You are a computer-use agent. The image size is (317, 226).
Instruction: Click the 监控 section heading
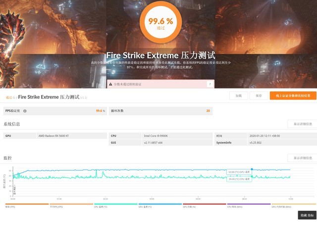click(8, 158)
